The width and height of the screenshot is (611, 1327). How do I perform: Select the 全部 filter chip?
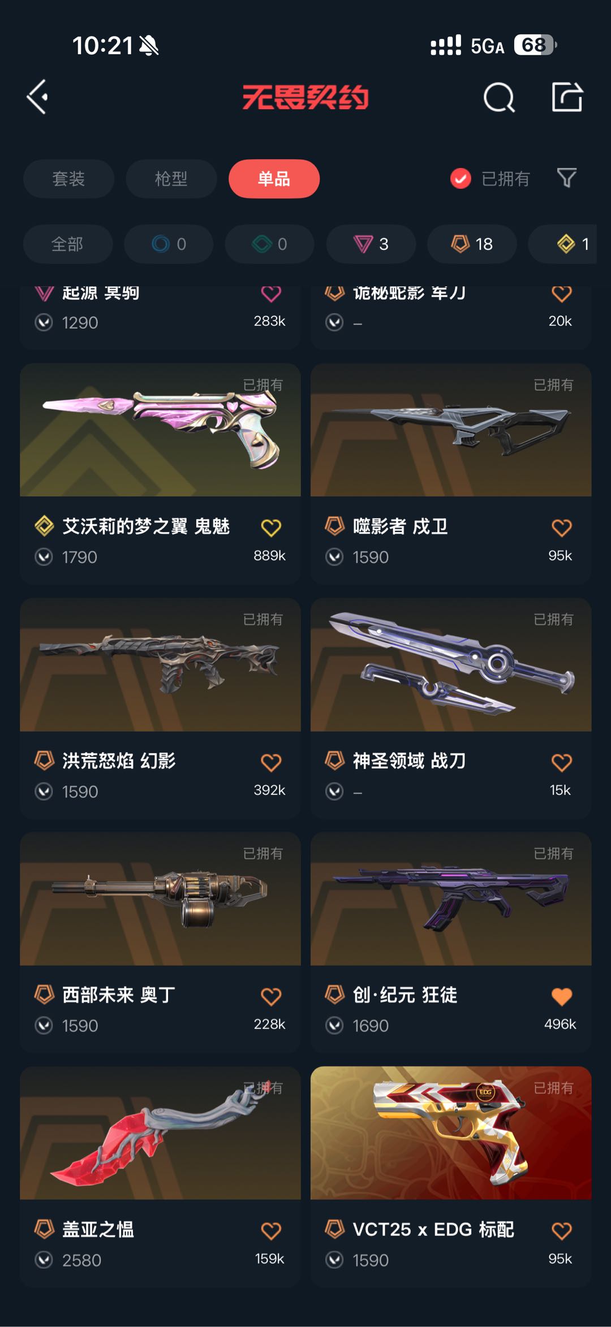point(67,244)
